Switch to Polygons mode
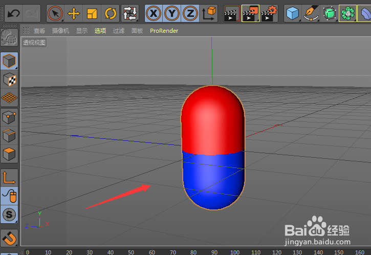Screen dimensions: 371x255 coord(9,154)
